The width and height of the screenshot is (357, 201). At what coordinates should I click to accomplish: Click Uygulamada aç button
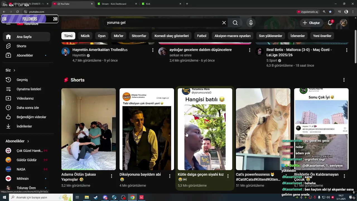click(307, 12)
